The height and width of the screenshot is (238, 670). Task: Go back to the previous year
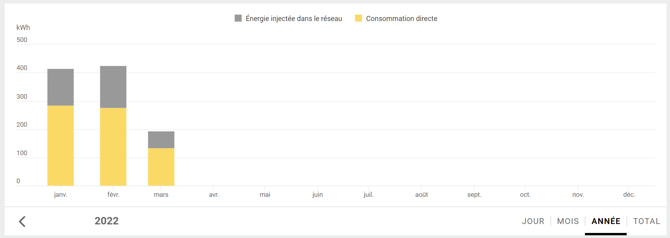[22, 221]
